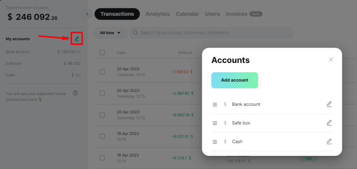The height and width of the screenshot is (169, 357).
Task: Click the plus icon beside My accounts
Action: pyautogui.click(x=67, y=38)
